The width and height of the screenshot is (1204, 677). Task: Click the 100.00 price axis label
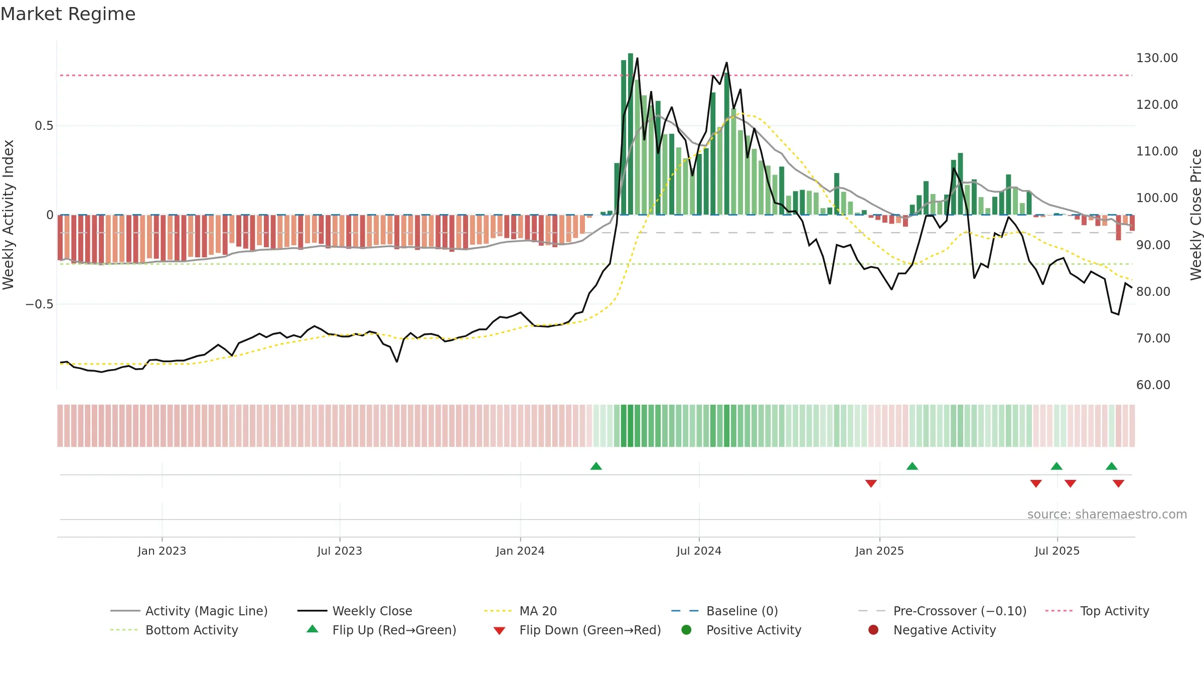[x=1157, y=198]
